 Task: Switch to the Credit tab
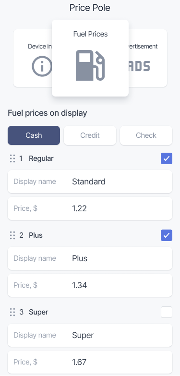click(90, 135)
